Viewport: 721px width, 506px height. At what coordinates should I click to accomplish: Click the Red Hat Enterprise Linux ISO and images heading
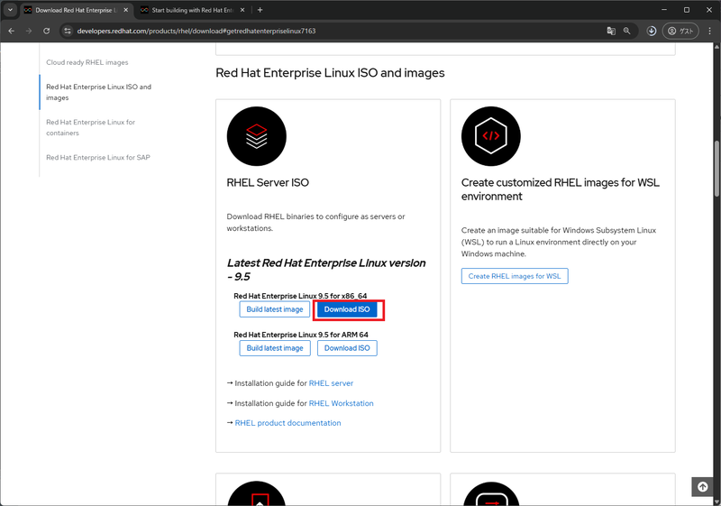(330, 73)
